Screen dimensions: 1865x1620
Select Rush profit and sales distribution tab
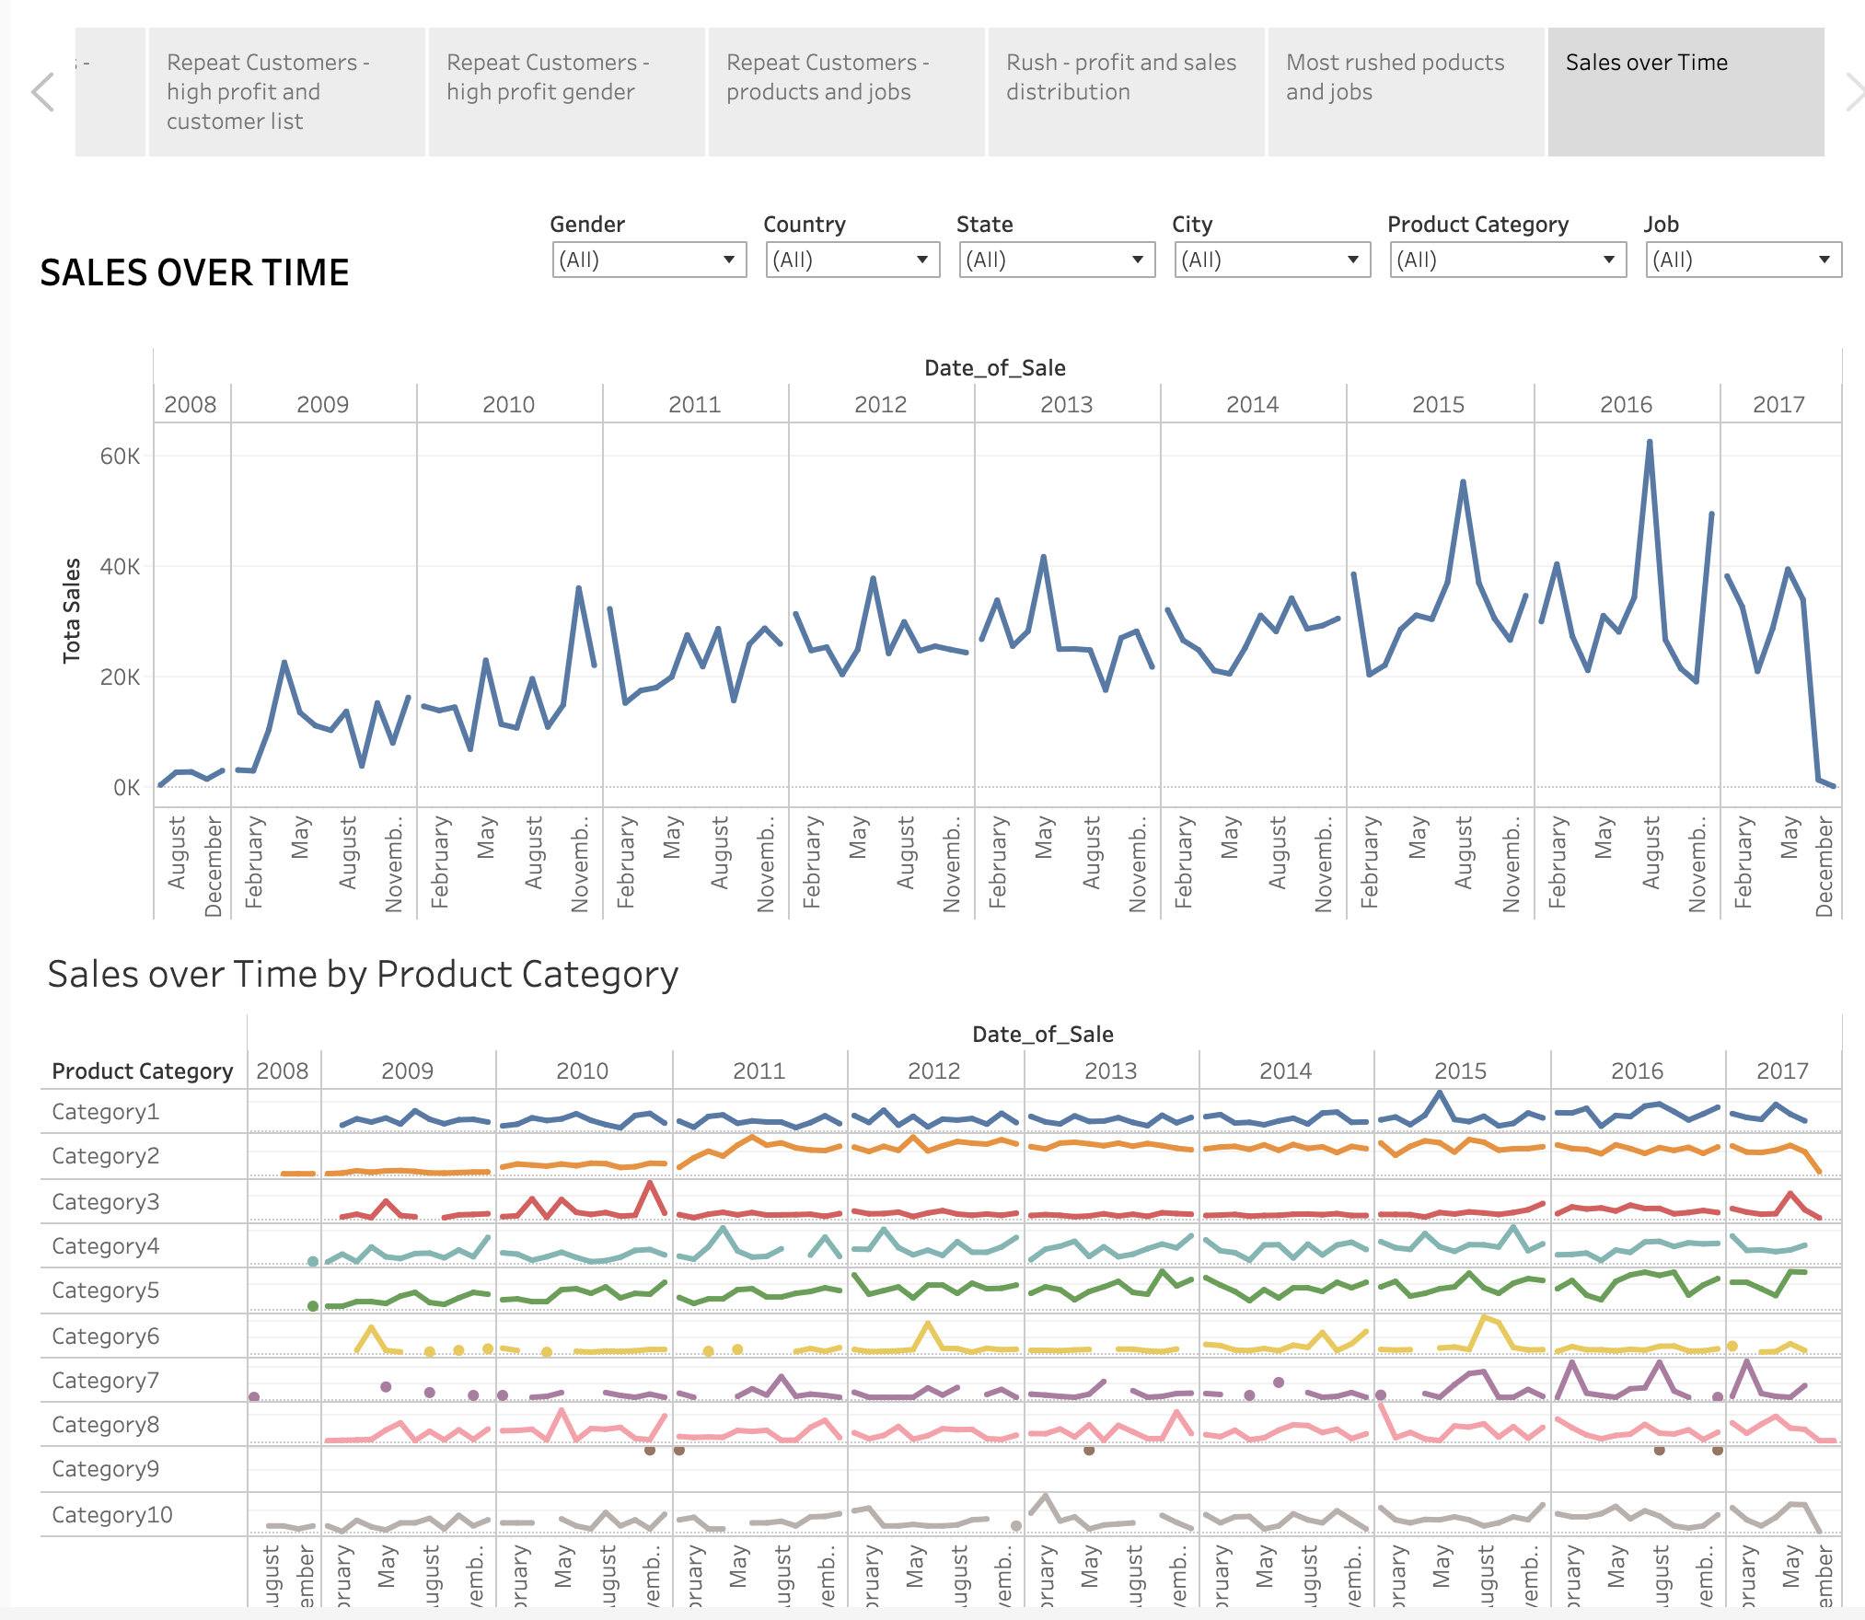pos(1125,91)
